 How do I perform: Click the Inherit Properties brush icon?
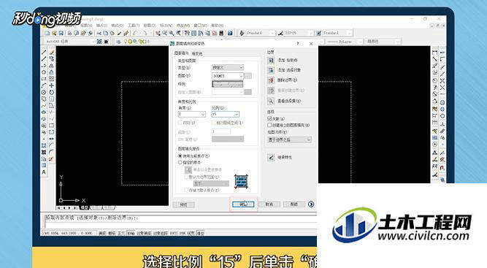pos(271,158)
